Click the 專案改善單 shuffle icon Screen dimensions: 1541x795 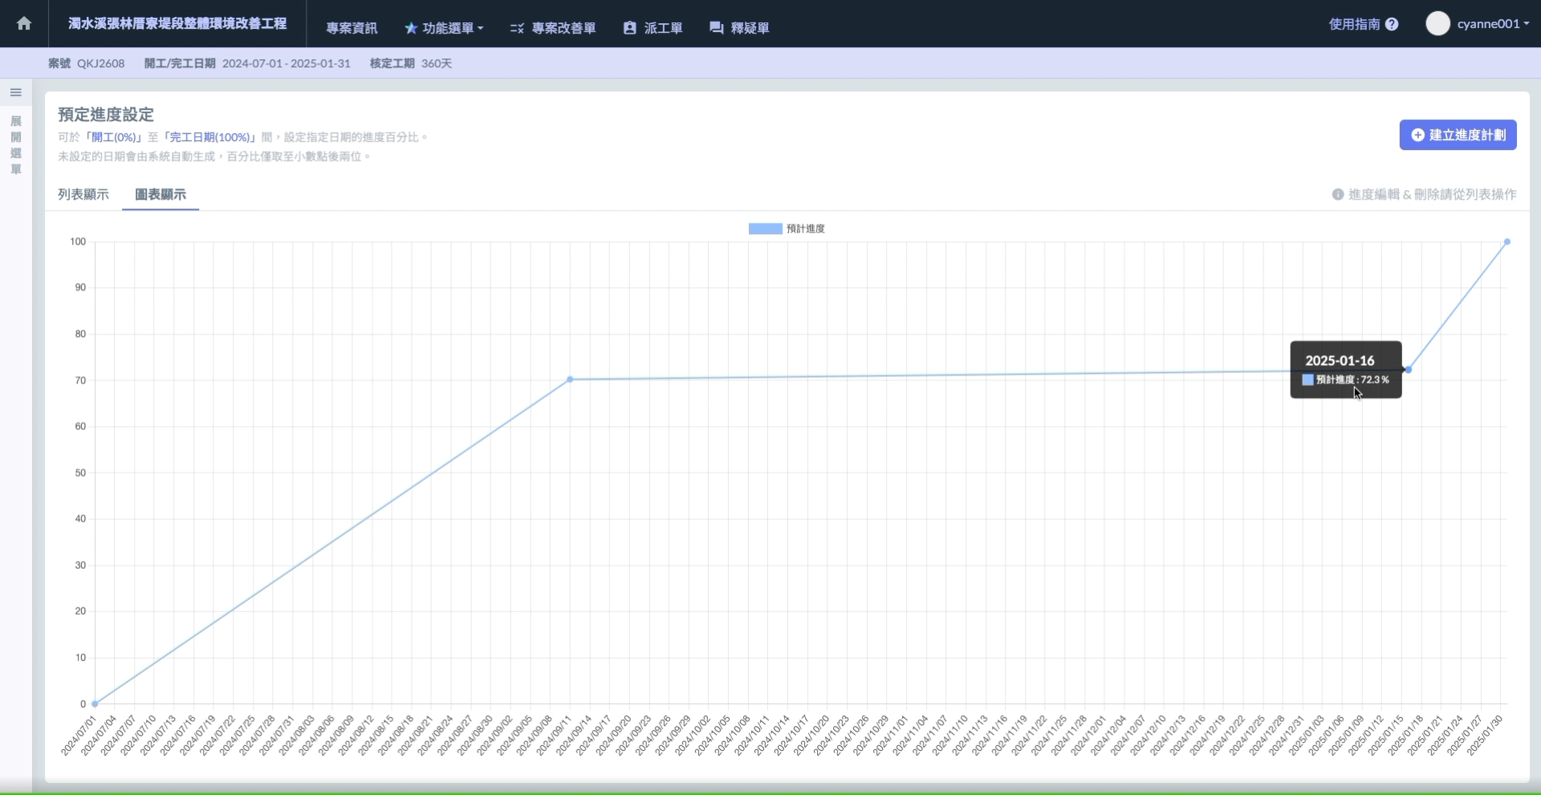(x=517, y=28)
